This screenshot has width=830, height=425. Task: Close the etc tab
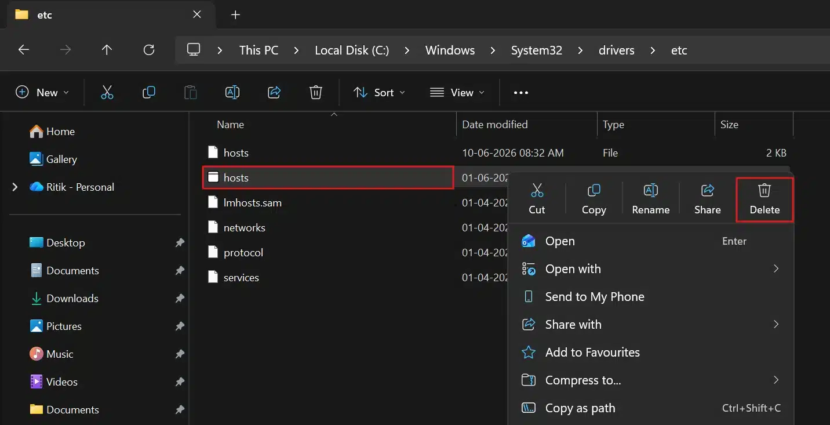tap(197, 14)
